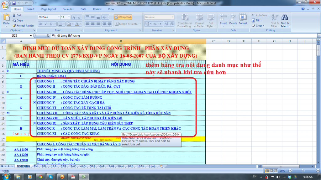321x180 pixels.
Task: Click the Office Button
Action: tap(4, 5)
